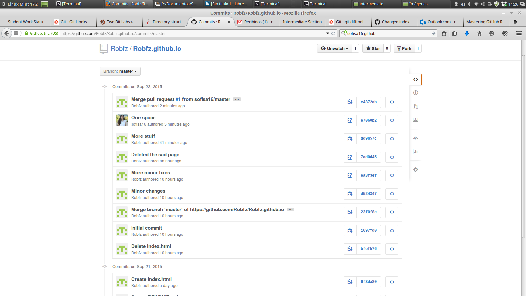
Task: Click Firefox home button
Action: click(479, 33)
